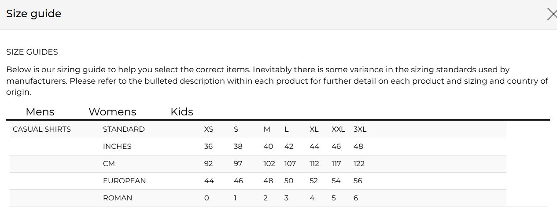Viewport: 557px width, 207px height.
Task: Click the CM row label
Action: [x=109, y=164]
